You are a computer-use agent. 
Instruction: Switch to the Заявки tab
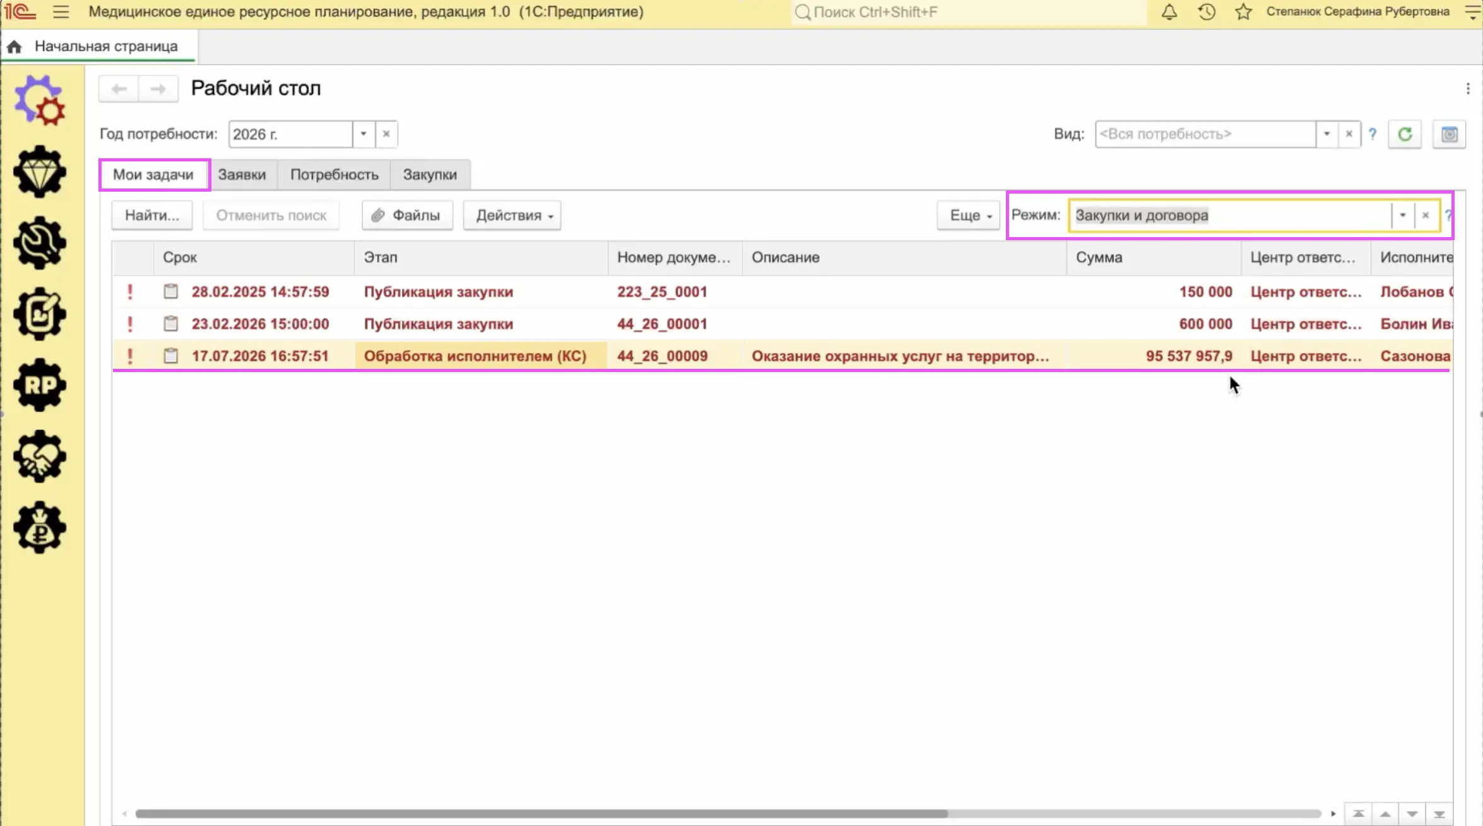[242, 175]
